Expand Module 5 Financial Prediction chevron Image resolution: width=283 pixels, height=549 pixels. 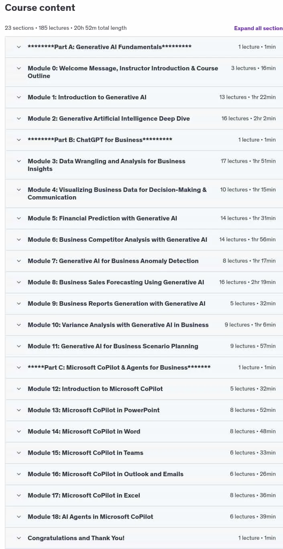18,218
